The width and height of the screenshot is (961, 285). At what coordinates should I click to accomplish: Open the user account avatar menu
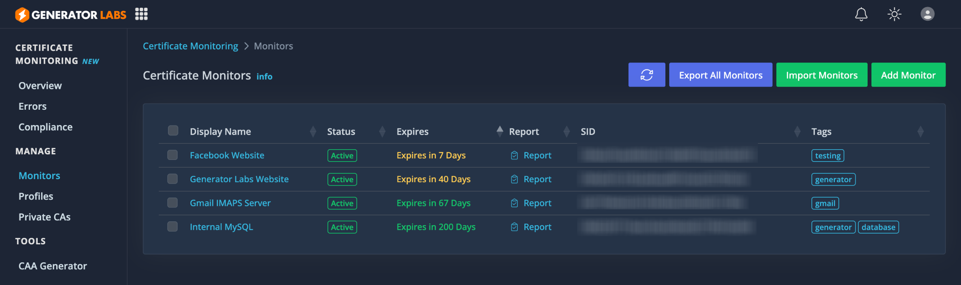(928, 14)
